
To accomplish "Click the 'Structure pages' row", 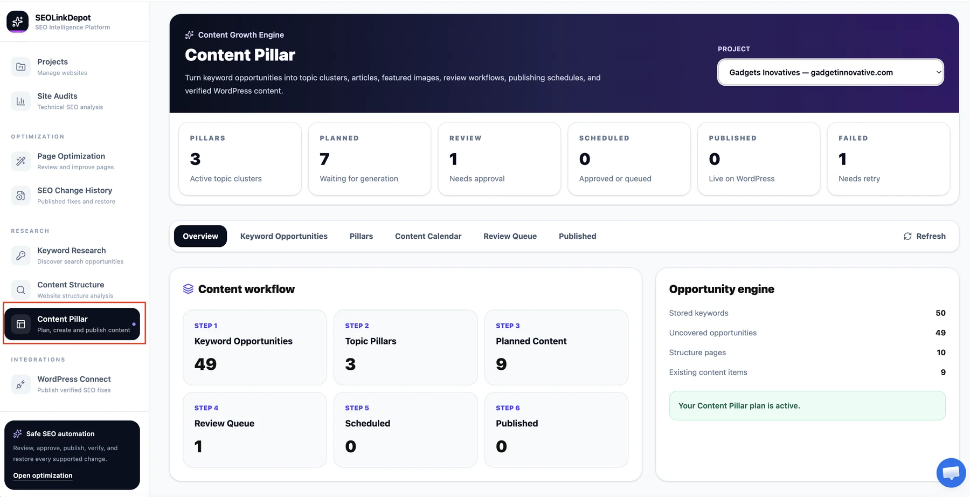I will 807,353.
